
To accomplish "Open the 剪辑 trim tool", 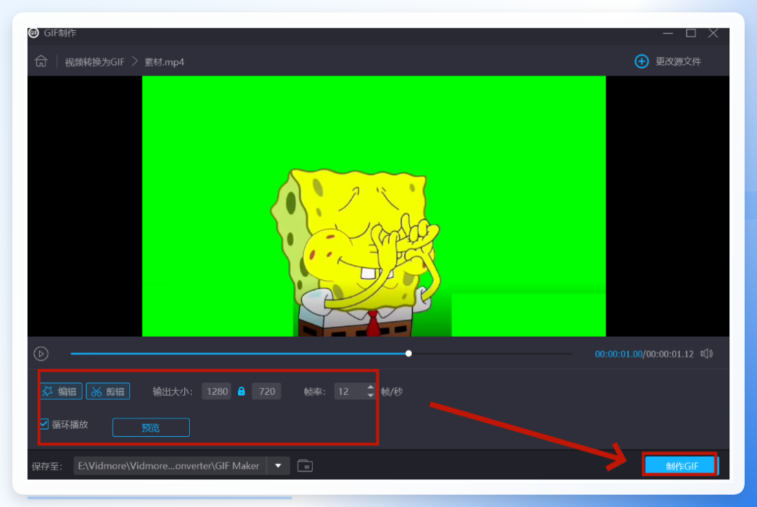I will click(108, 391).
